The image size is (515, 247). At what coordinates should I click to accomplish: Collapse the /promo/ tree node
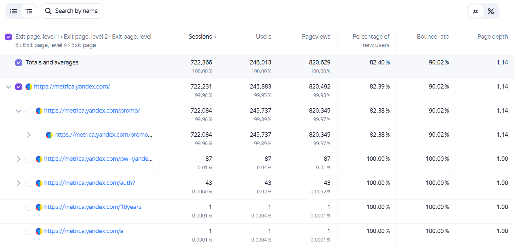click(x=19, y=111)
